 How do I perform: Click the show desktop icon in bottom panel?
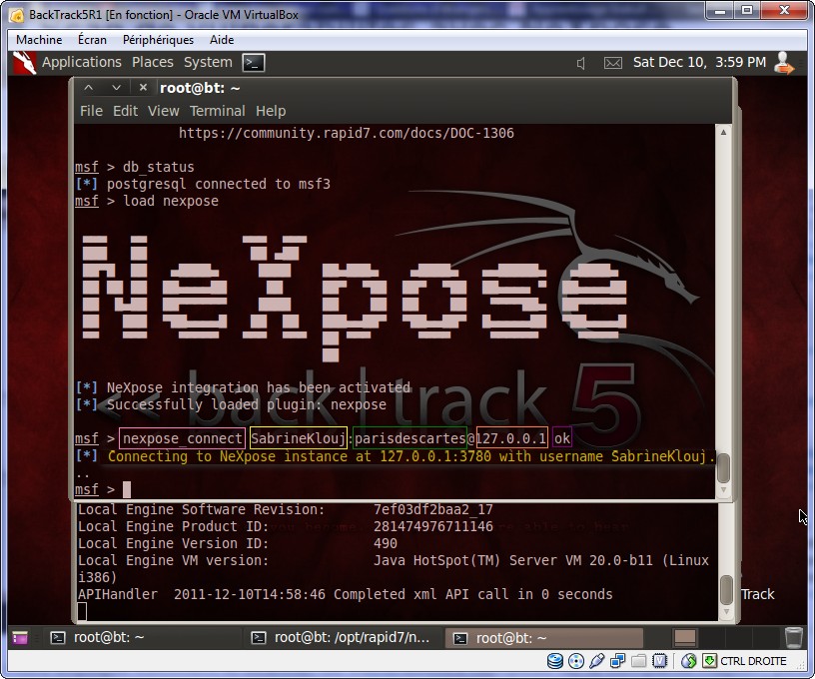click(20, 637)
